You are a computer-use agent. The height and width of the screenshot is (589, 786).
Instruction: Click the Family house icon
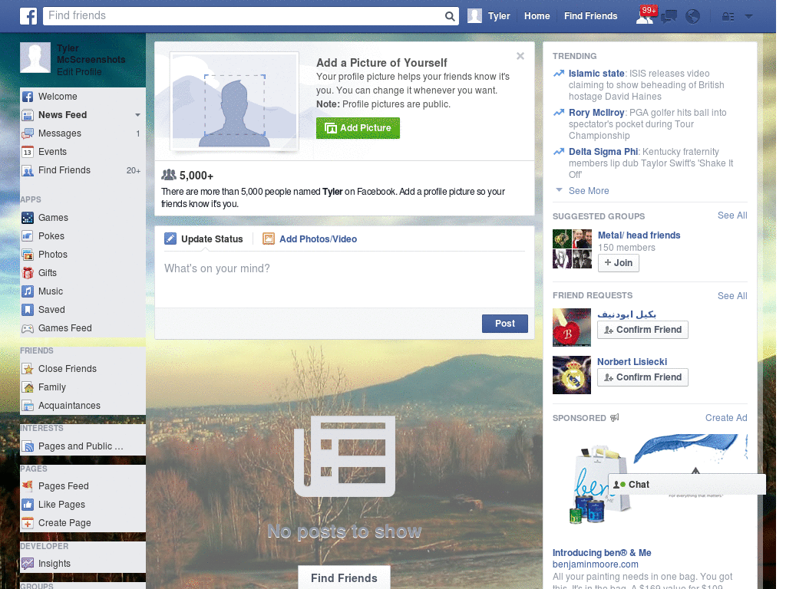[x=28, y=387]
